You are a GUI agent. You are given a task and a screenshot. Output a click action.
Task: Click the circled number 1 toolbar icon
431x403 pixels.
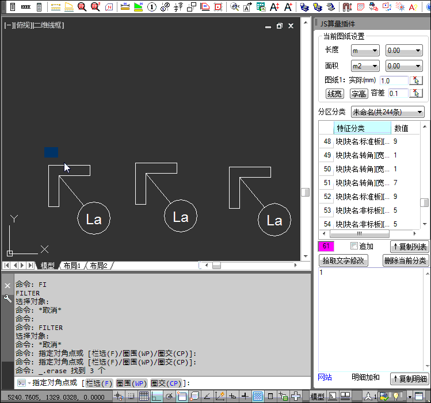tap(152, 7)
